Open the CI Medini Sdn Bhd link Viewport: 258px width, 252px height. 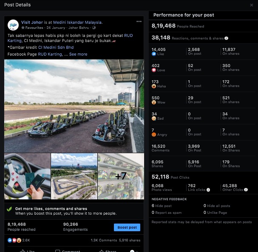point(56,48)
